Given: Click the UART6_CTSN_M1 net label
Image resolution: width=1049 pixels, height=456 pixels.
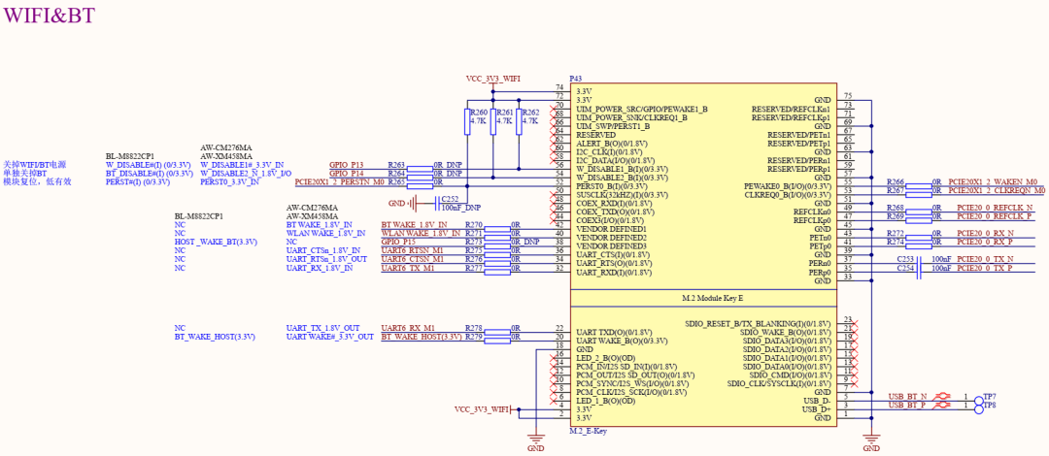Looking at the screenshot, I should (413, 259).
